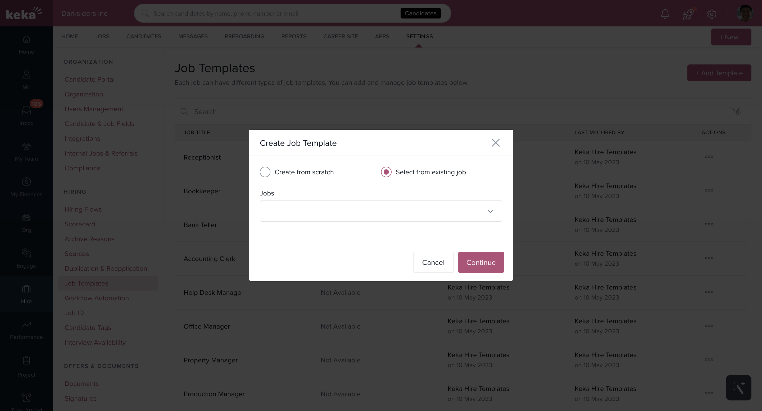Click the Engage chat icon
Image resolution: width=762 pixels, height=411 pixels.
26,253
